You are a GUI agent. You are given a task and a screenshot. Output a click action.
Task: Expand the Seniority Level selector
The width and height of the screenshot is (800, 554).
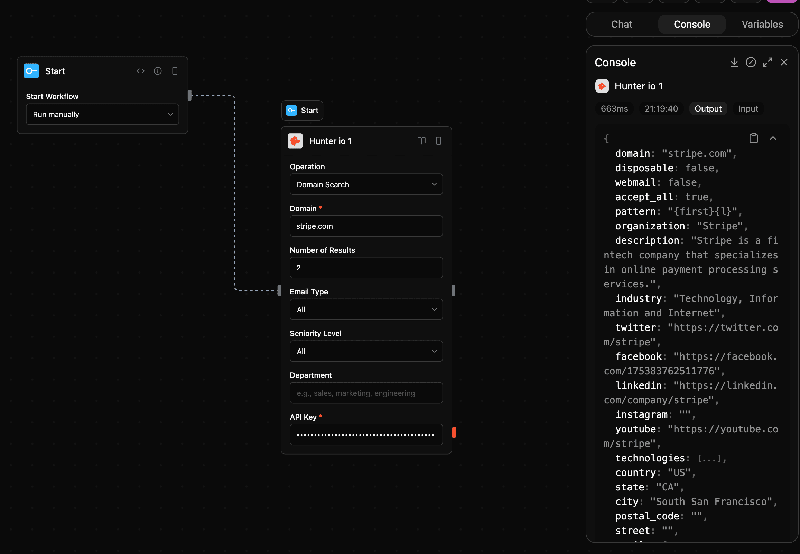[x=366, y=351]
